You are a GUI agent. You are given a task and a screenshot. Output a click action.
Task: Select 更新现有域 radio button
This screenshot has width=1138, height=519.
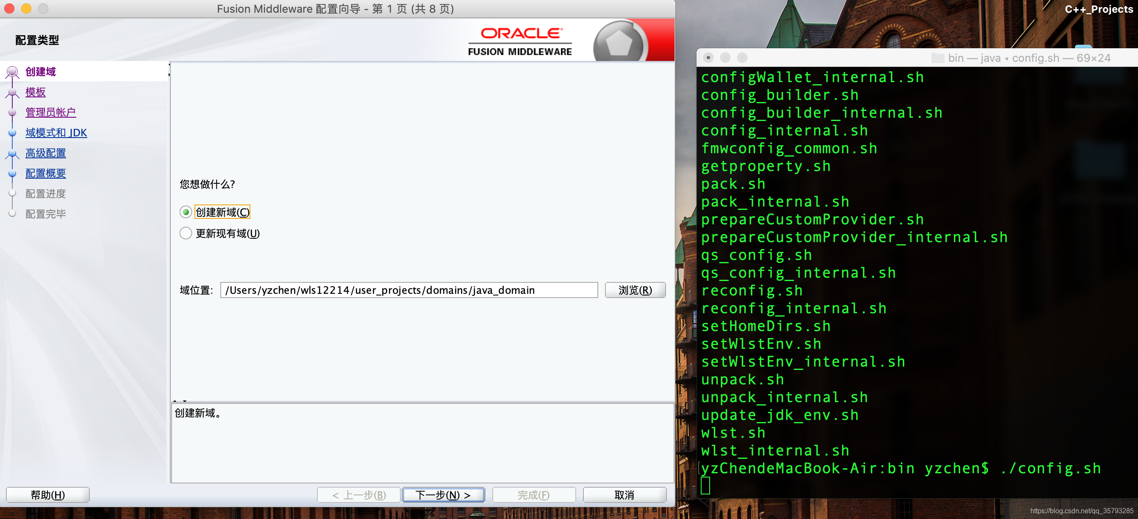point(186,233)
